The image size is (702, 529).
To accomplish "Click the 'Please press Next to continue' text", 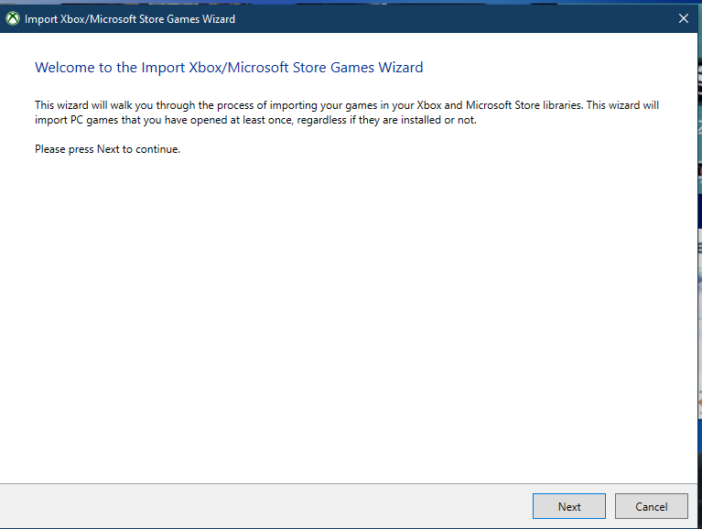I will click(x=107, y=149).
